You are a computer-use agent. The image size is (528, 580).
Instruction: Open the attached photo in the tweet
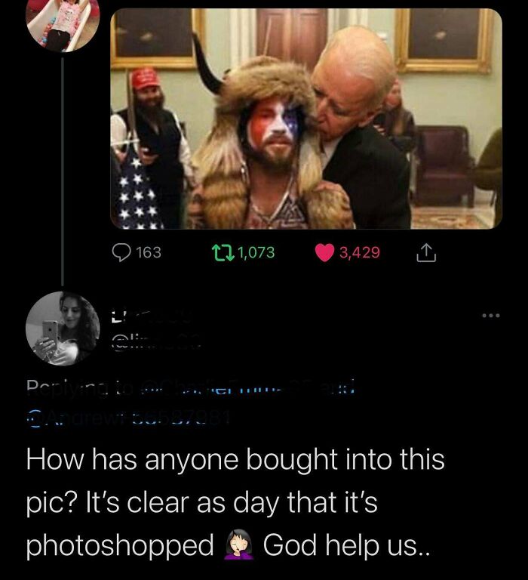(306, 119)
